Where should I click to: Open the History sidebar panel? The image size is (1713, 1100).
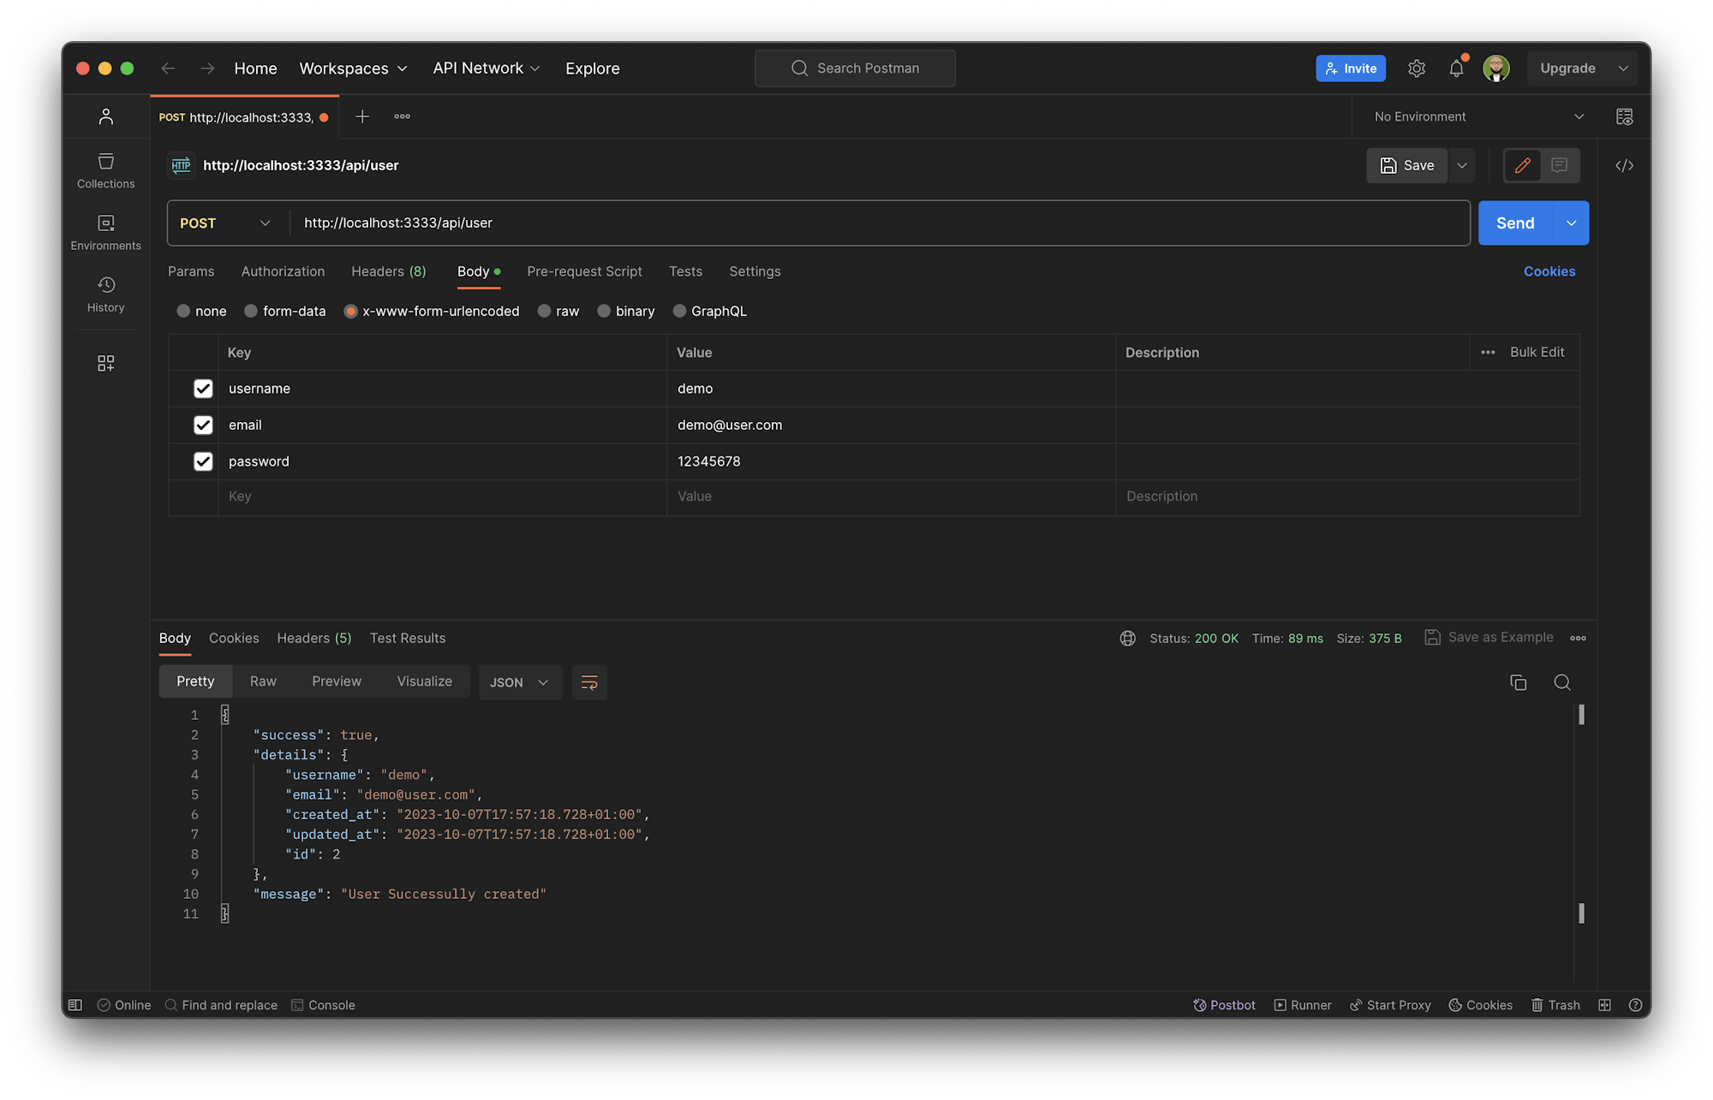(105, 295)
